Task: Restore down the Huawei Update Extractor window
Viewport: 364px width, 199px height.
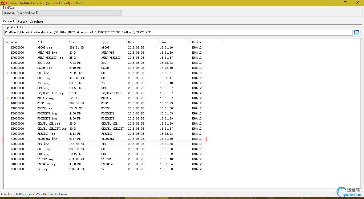Action: pos(345,3)
